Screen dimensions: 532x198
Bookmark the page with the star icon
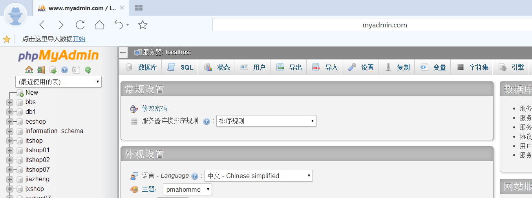click(143, 25)
